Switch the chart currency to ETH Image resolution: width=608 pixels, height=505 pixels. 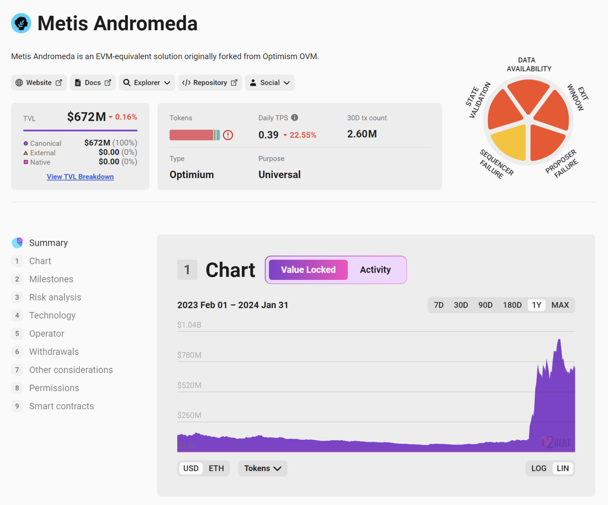coord(216,468)
